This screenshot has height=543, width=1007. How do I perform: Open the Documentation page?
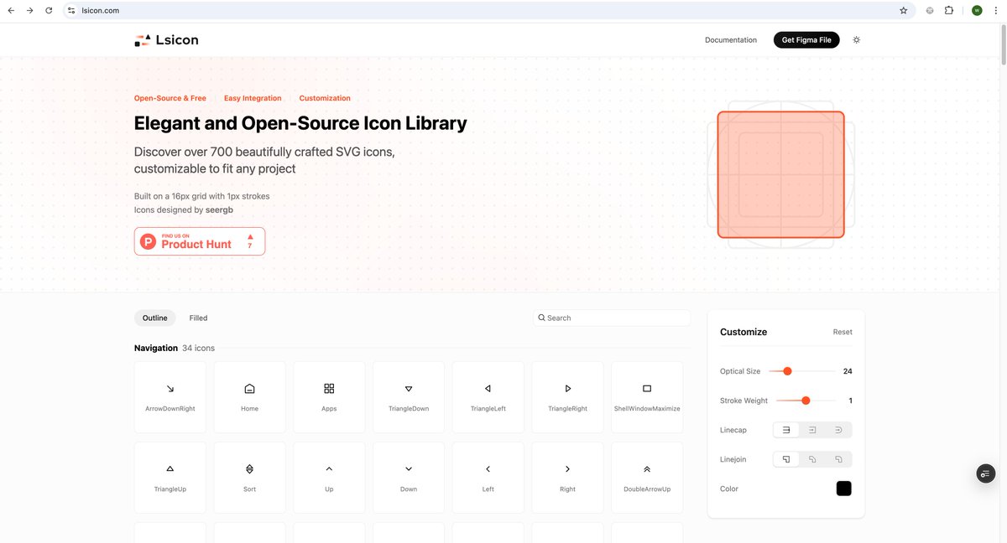tap(731, 39)
